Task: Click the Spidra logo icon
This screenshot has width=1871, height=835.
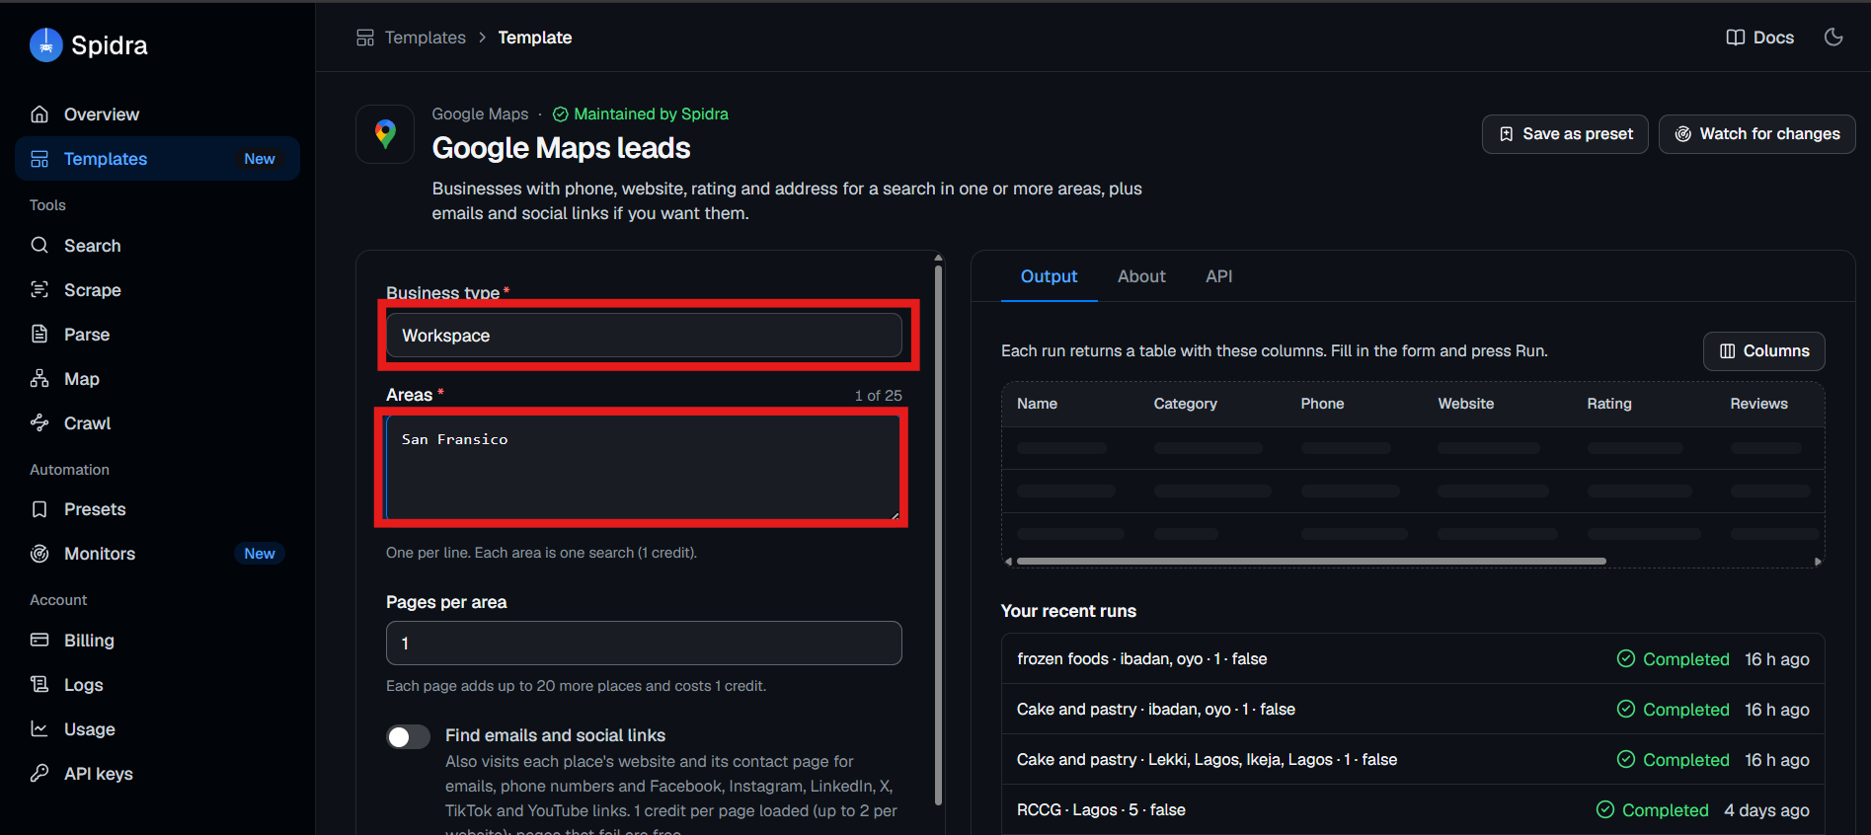Action: pos(46,44)
